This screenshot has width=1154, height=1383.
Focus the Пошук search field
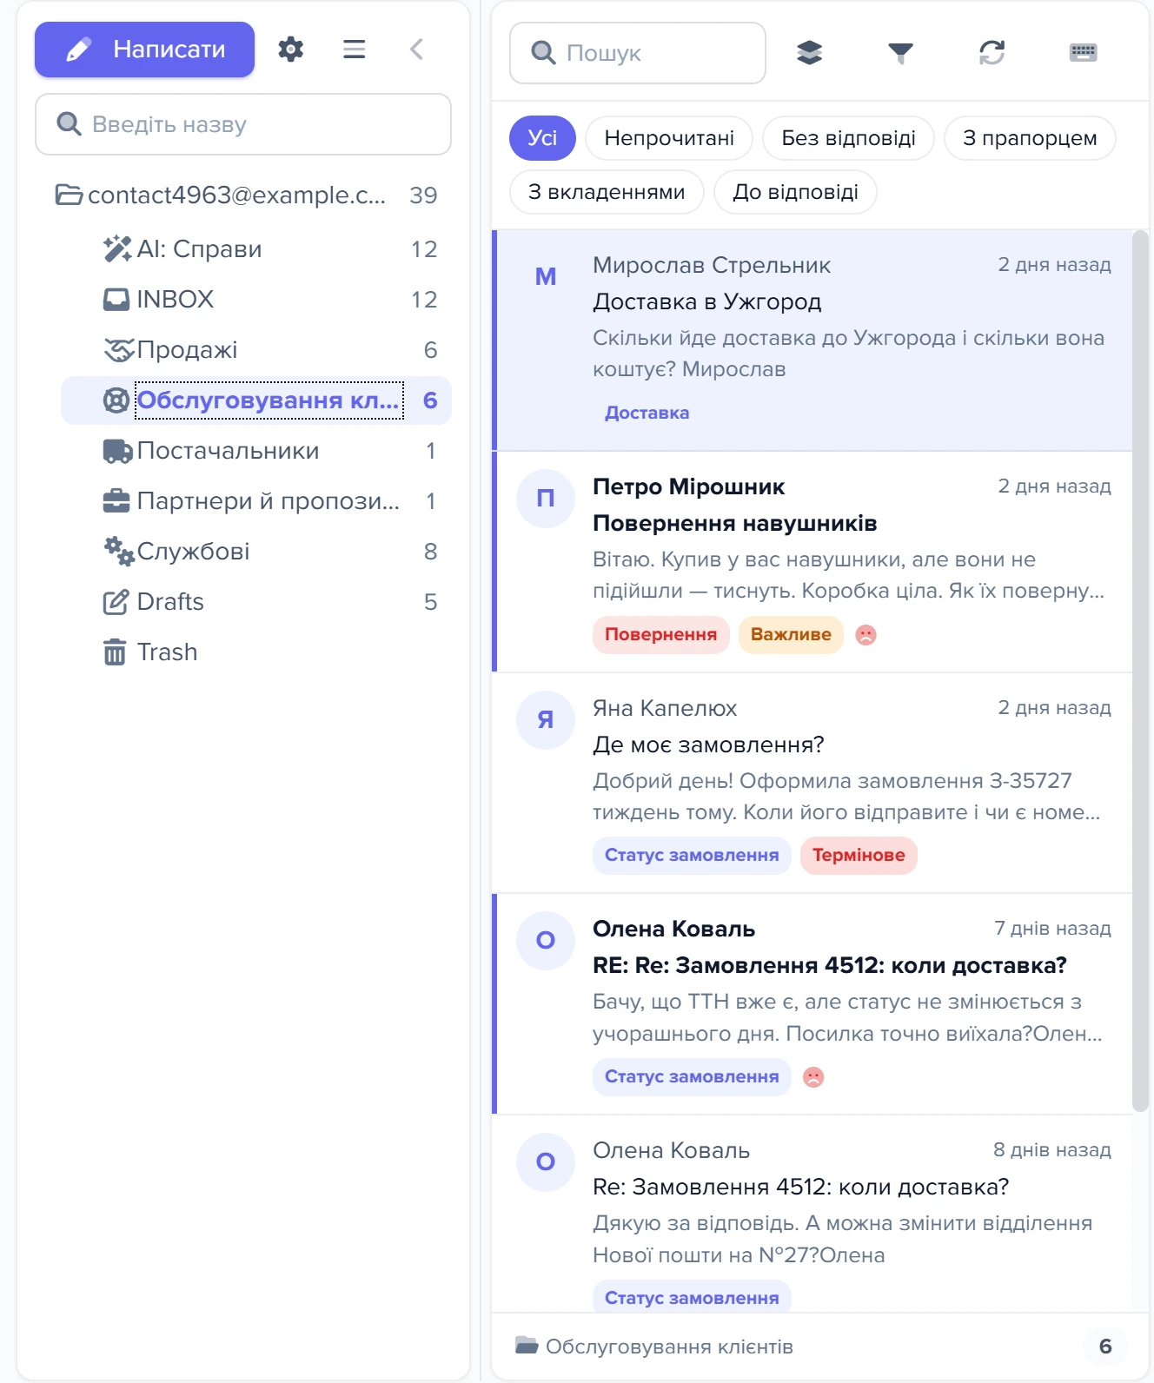click(x=638, y=53)
